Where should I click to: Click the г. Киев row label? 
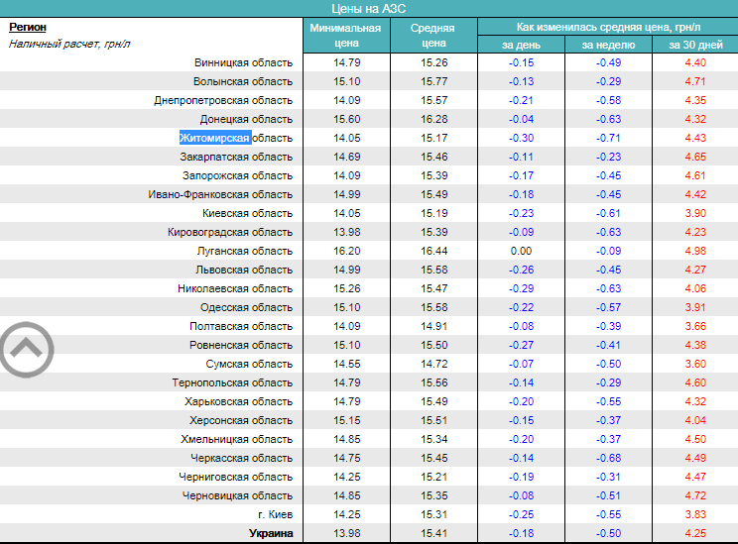274,514
